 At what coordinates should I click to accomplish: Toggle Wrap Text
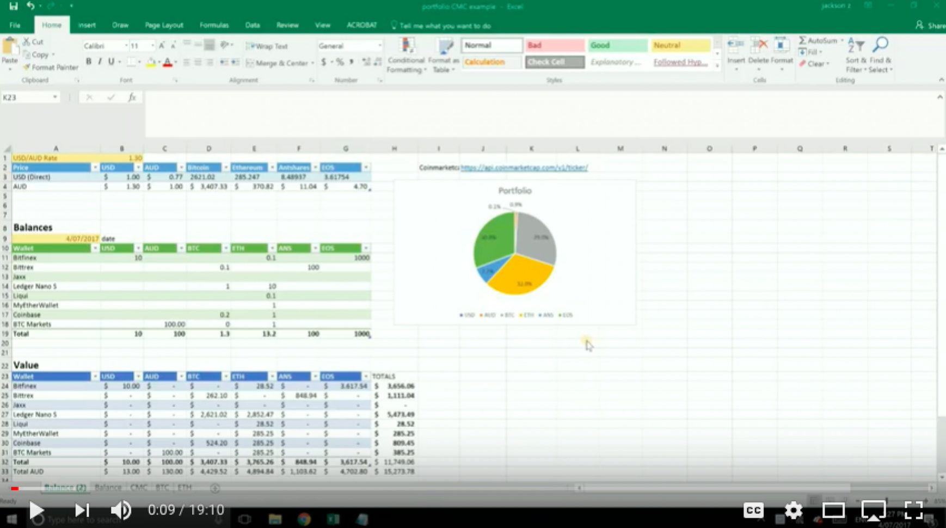pyautogui.click(x=269, y=46)
